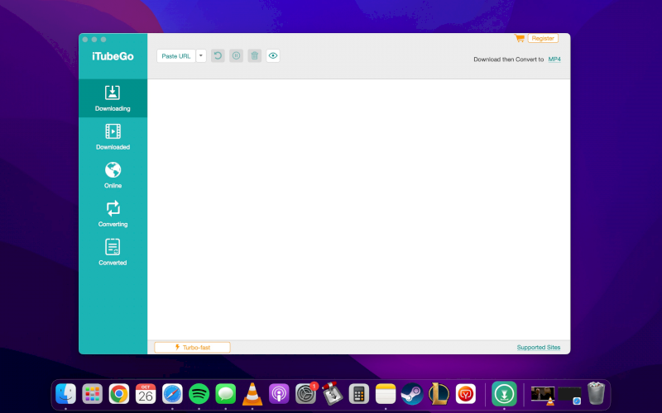Viewport: 662px width, 413px height.
Task: Switch to the Downloaded tab
Action: [113, 136]
